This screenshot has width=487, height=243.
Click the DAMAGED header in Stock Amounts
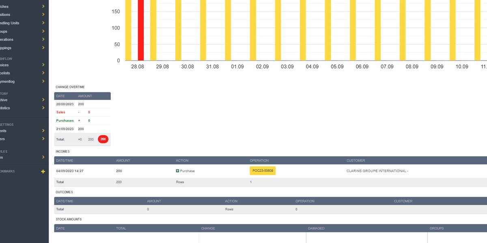316,228
